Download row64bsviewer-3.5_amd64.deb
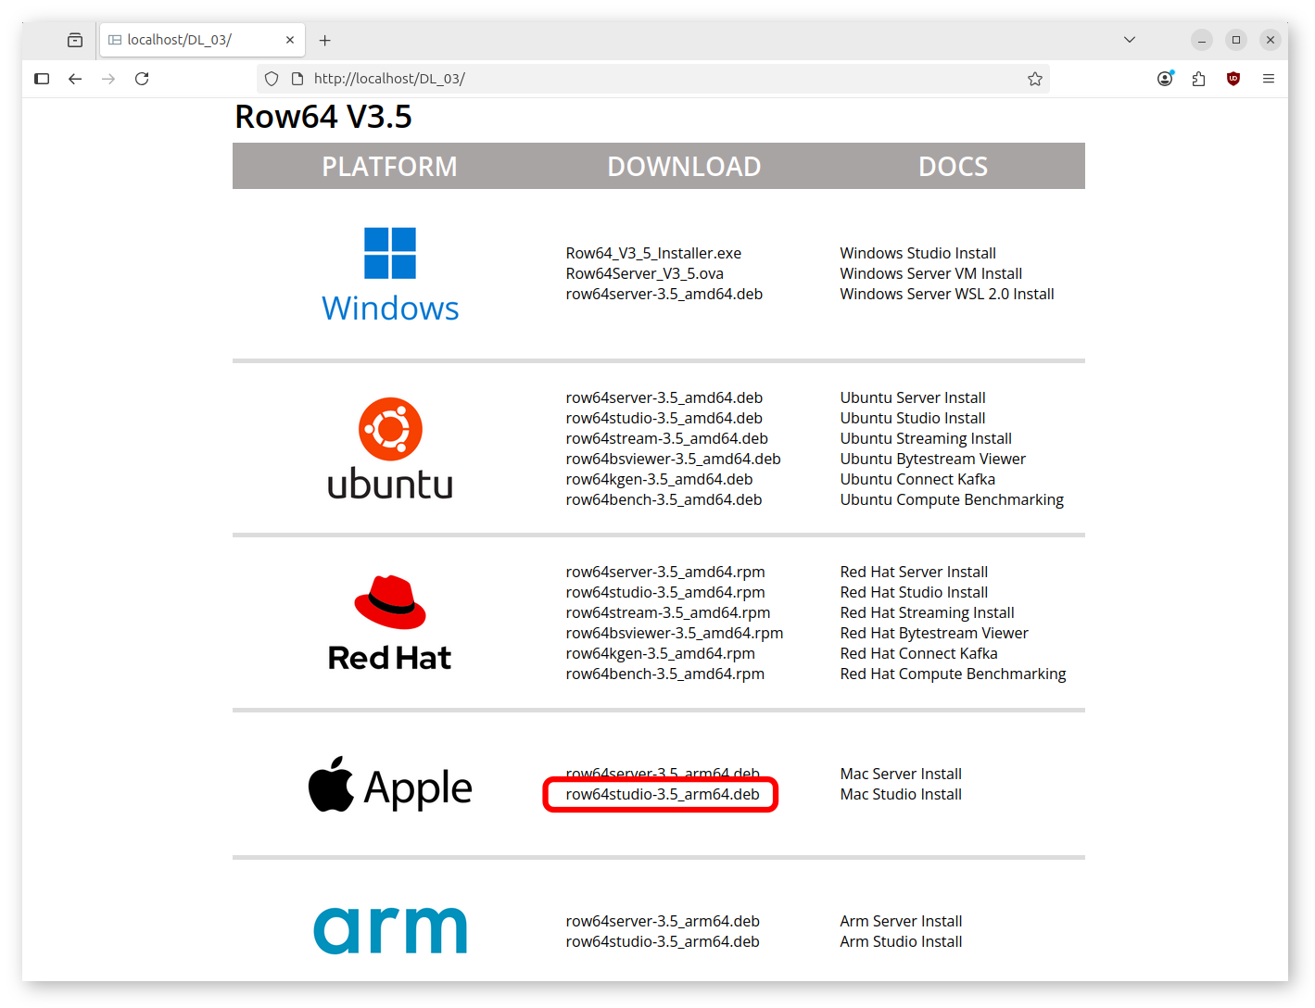 pyautogui.click(x=673, y=459)
